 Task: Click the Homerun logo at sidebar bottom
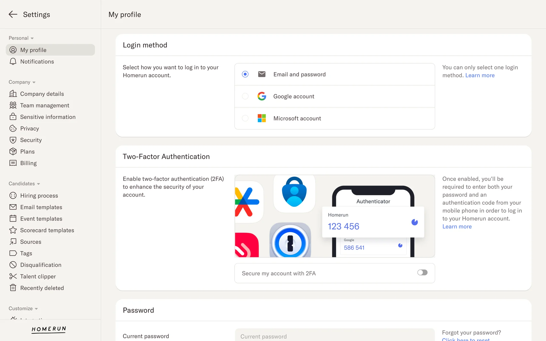[49, 329]
